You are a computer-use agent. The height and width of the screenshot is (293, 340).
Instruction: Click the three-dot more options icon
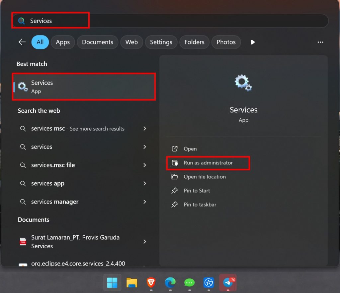coord(320,42)
